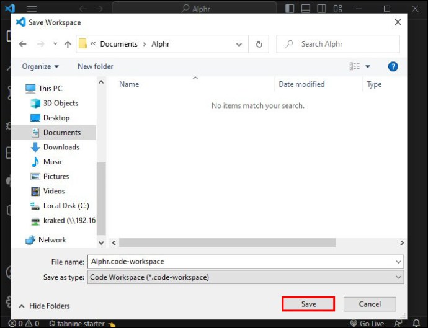Sort by the Date modified column header
This screenshot has width=428, height=328.
point(301,84)
